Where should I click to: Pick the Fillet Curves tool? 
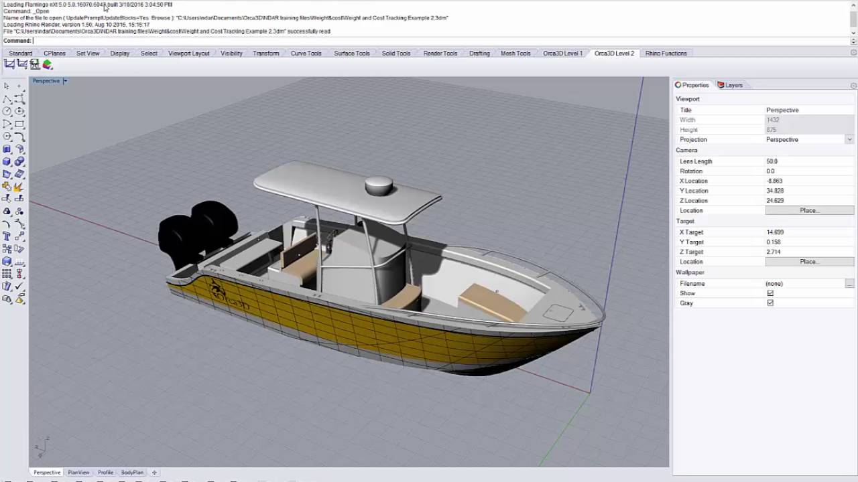click(19, 136)
